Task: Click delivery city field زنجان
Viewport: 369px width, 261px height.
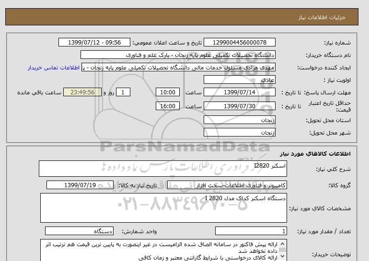Action: coord(239,132)
